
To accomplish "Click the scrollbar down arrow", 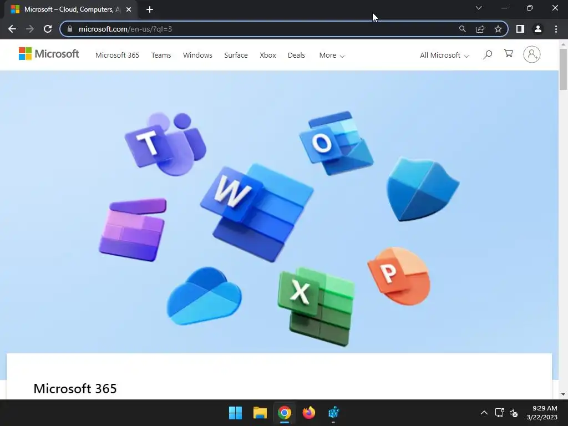I will pos(562,394).
